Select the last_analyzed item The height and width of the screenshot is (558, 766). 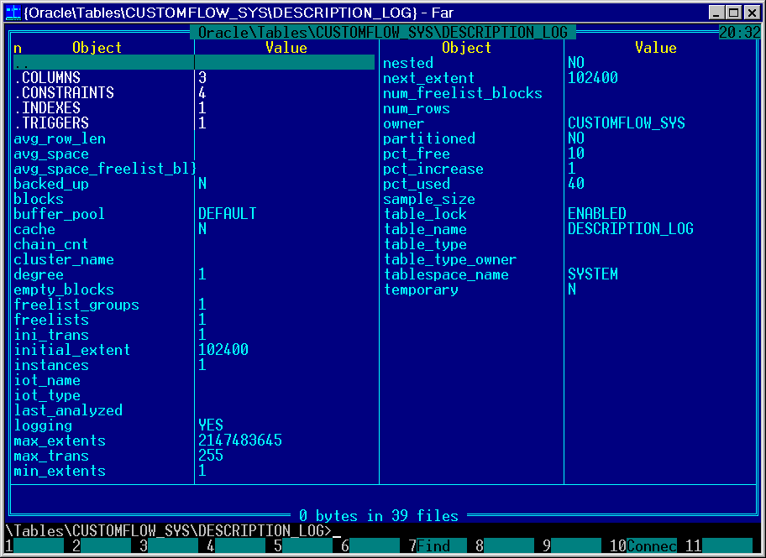(x=68, y=410)
